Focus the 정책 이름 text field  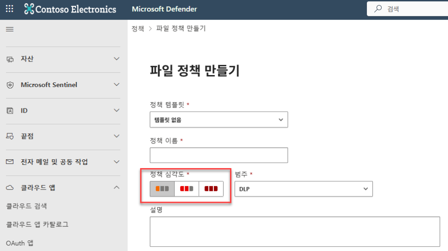pos(219,155)
